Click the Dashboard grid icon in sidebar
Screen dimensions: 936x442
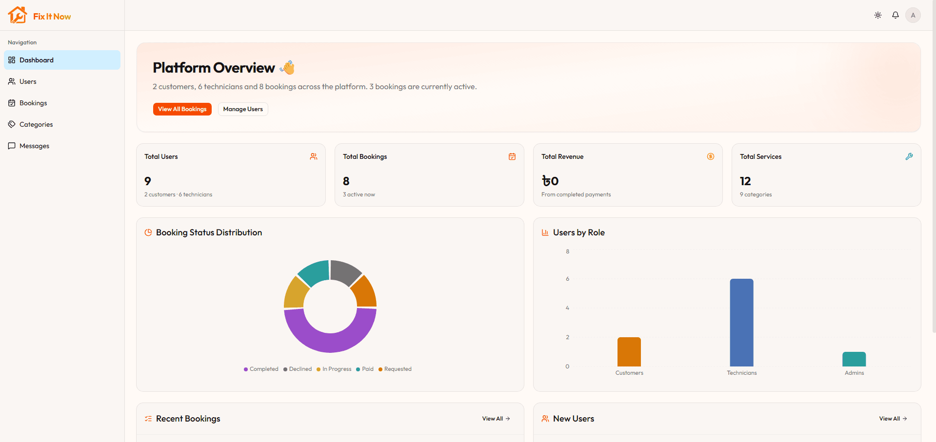click(x=12, y=60)
